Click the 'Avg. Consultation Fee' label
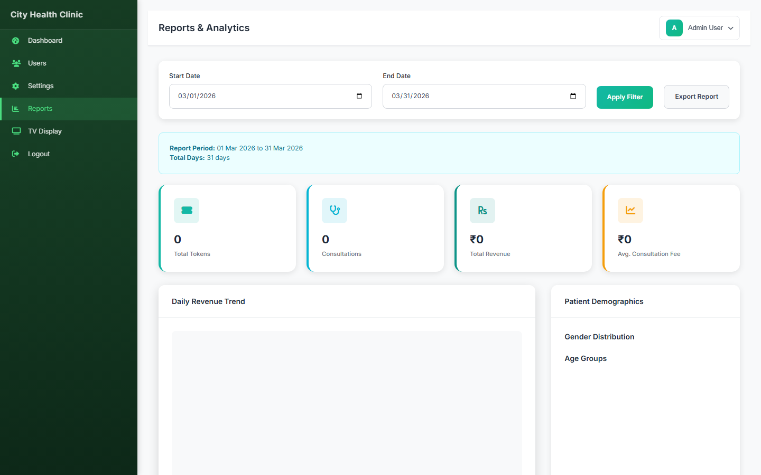This screenshot has height=475, width=761. pos(649,254)
